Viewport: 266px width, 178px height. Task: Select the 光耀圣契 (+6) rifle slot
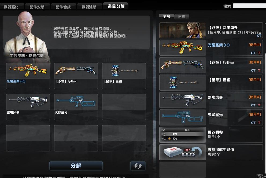28,76
